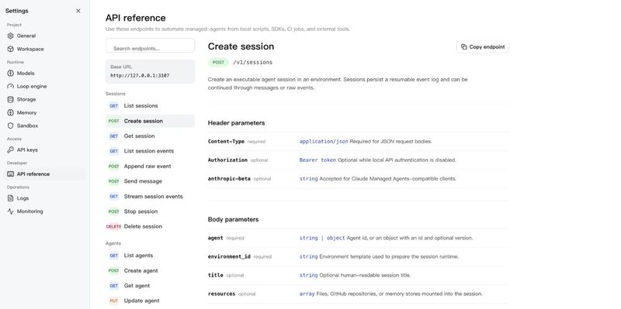Select Get session endpoint
The width and height of the screenshot is (621, 309).
click(x=150, y=136)
